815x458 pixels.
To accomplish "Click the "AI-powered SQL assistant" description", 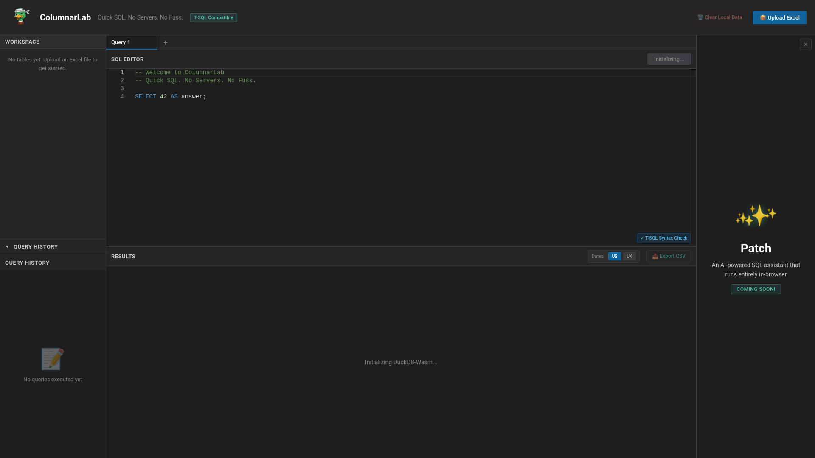I will click(756, 270).
